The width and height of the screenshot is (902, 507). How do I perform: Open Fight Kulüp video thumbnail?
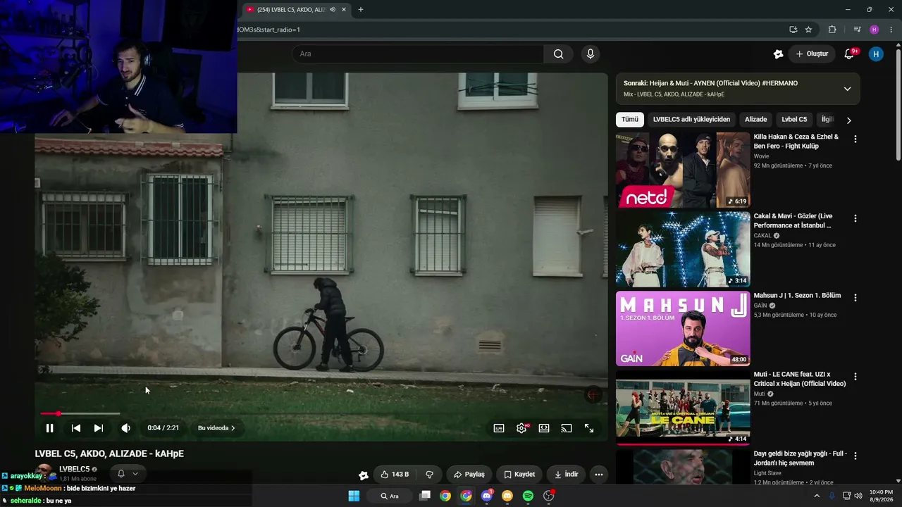tap(683, 170)
